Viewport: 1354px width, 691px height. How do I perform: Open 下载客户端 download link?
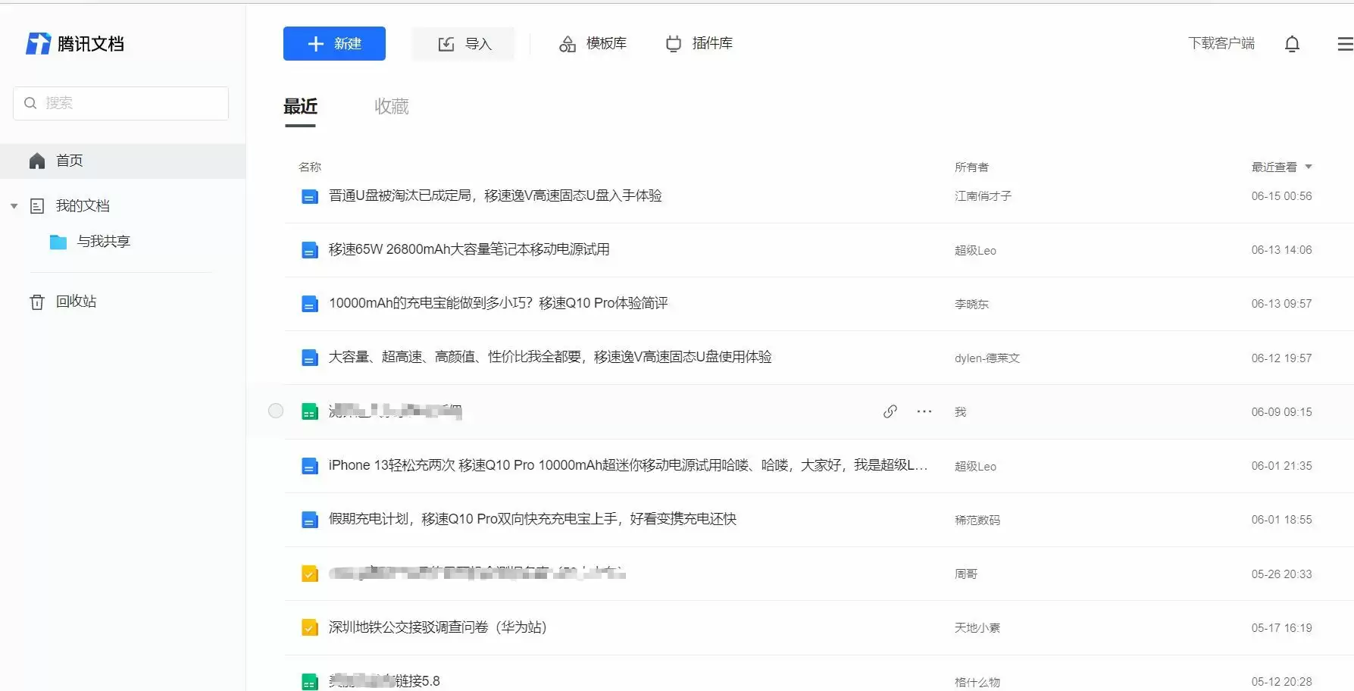coord(1221,43)
